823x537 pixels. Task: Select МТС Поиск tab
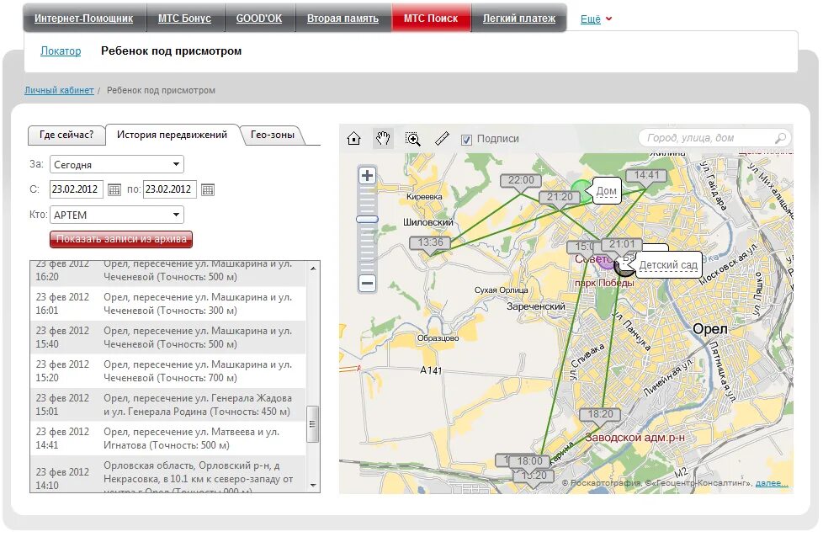[431, 19]
